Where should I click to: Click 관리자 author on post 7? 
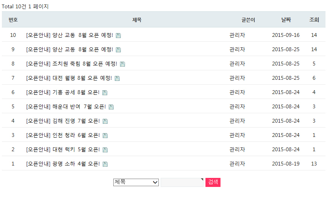point(237,78)
